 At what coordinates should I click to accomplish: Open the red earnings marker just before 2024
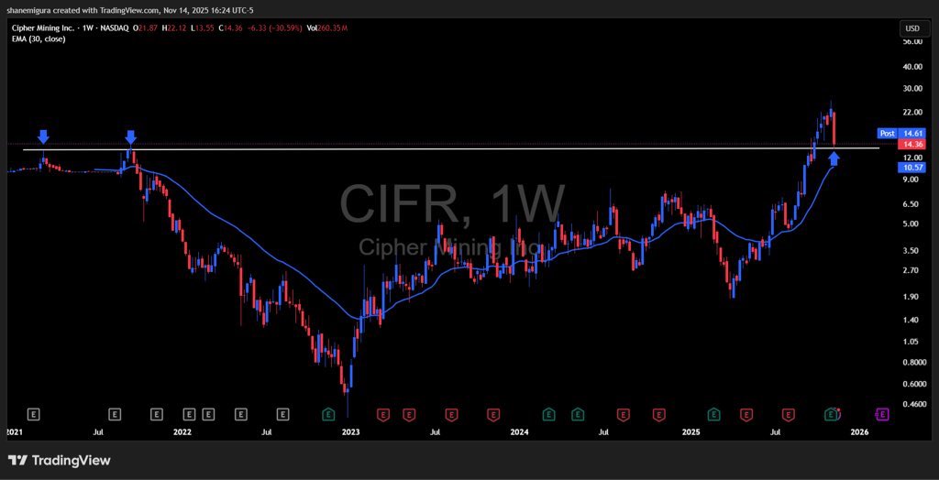click(493, 413)
